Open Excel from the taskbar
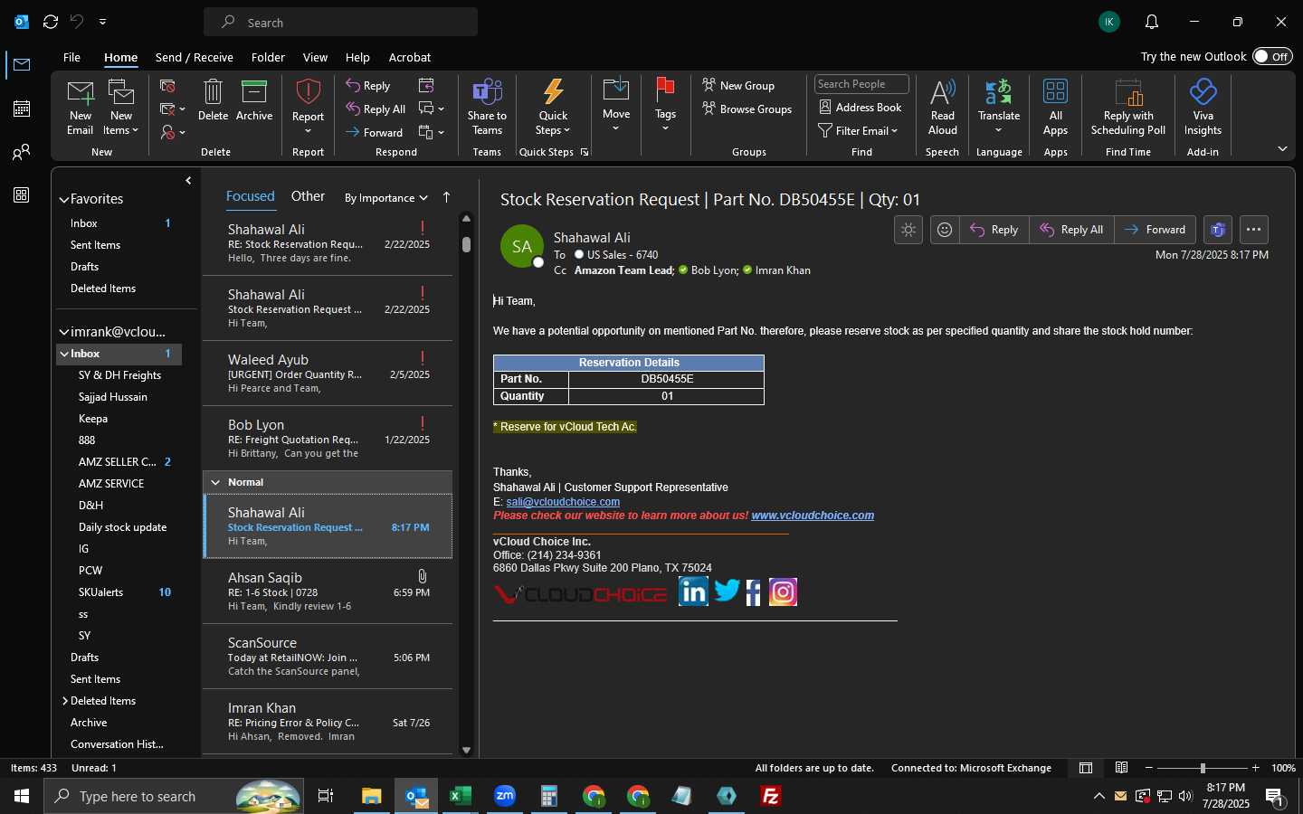The width and height of the screenshot is (1303, 814). tap(461, 796)
